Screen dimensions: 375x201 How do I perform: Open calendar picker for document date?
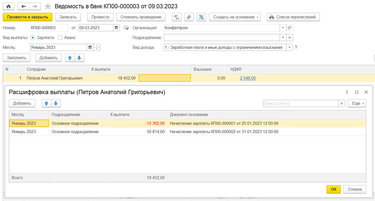click(x=116, y=28)
